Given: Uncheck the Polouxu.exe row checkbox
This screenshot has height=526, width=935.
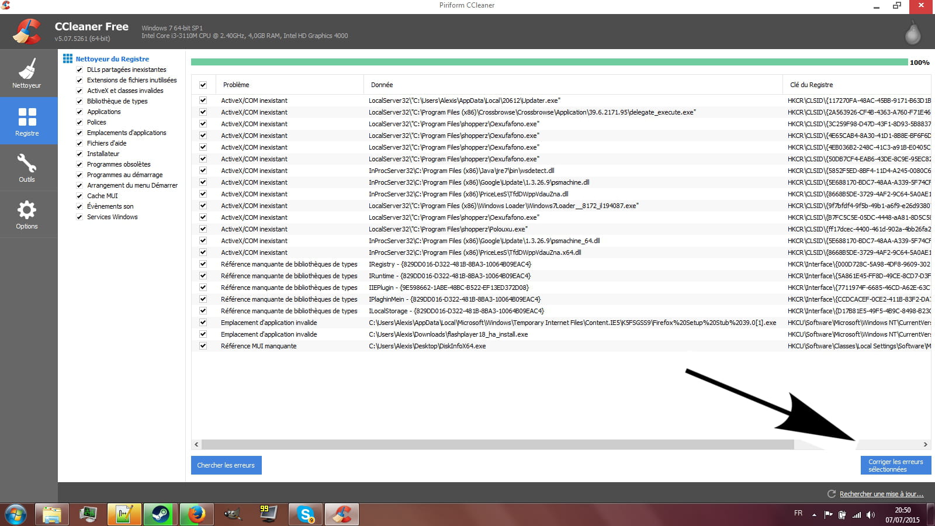Looking at the screenshot, I should [203, 229].
